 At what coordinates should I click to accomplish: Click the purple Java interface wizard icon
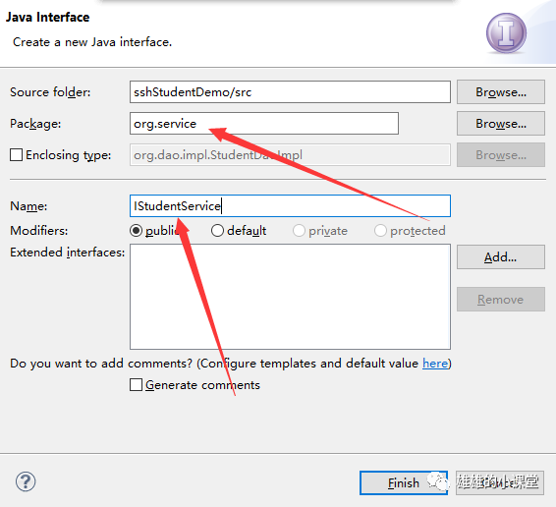pos(506,33)
